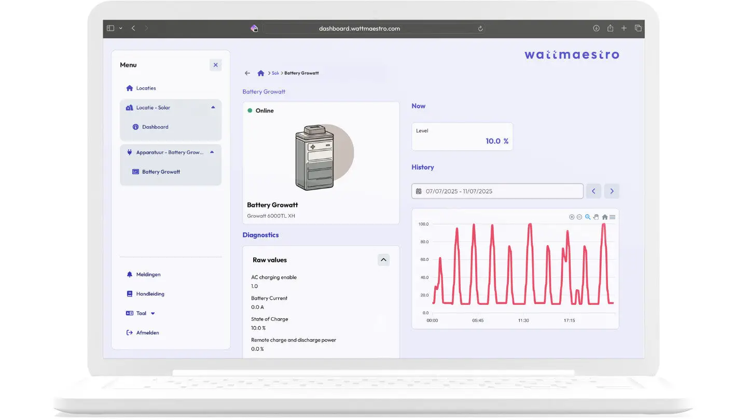The height and width of the screenshot is (420, 747).
Task: Open Meldingen notifications
Action: (148, 274)
